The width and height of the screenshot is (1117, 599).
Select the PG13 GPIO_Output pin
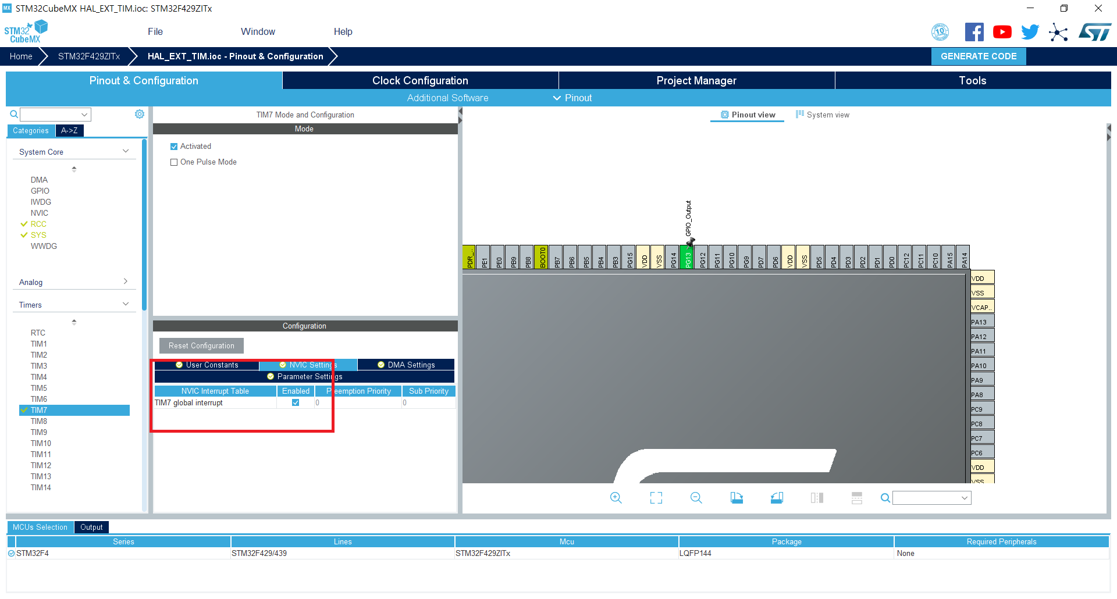pos(687,256)
